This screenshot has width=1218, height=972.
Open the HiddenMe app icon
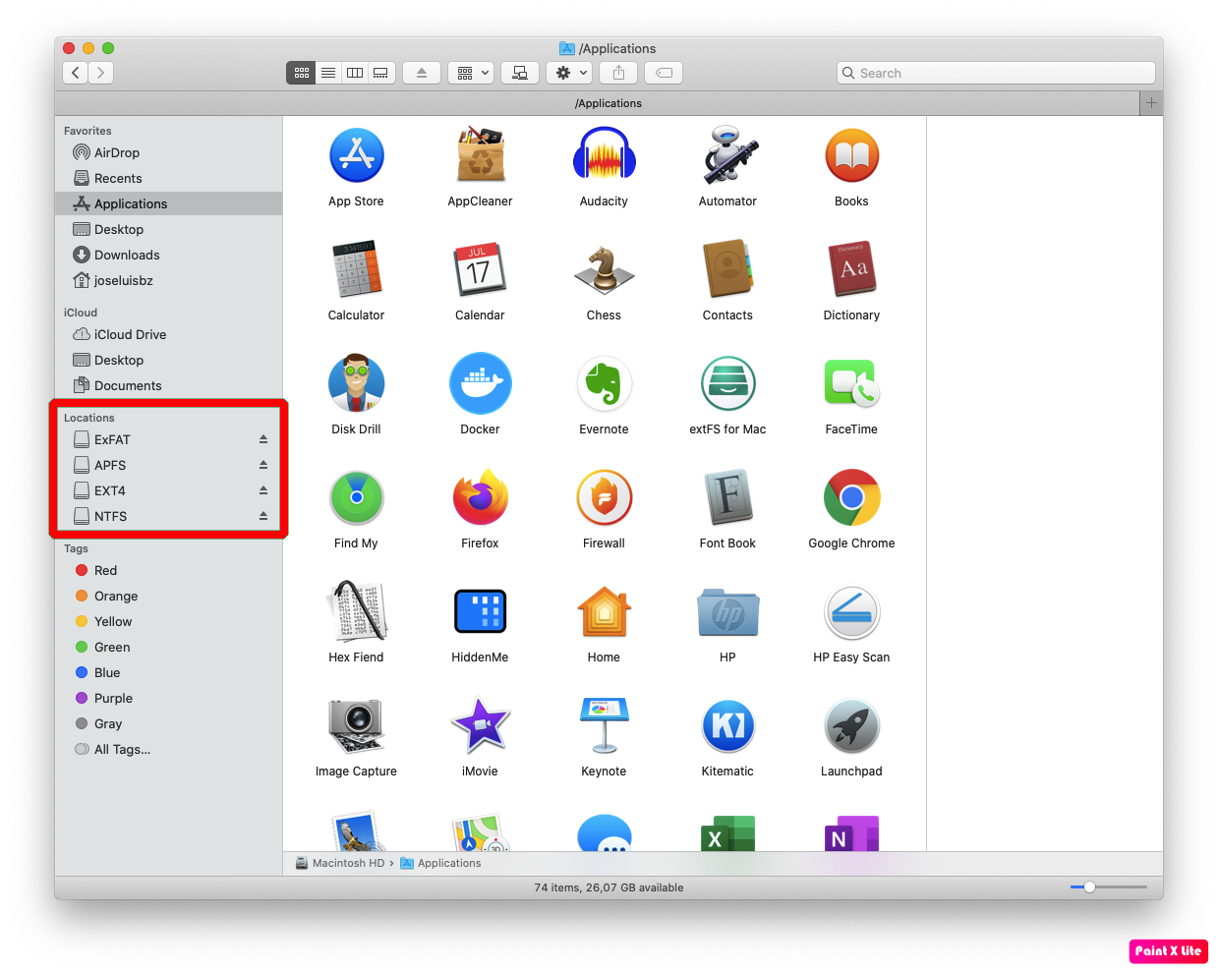480,611
